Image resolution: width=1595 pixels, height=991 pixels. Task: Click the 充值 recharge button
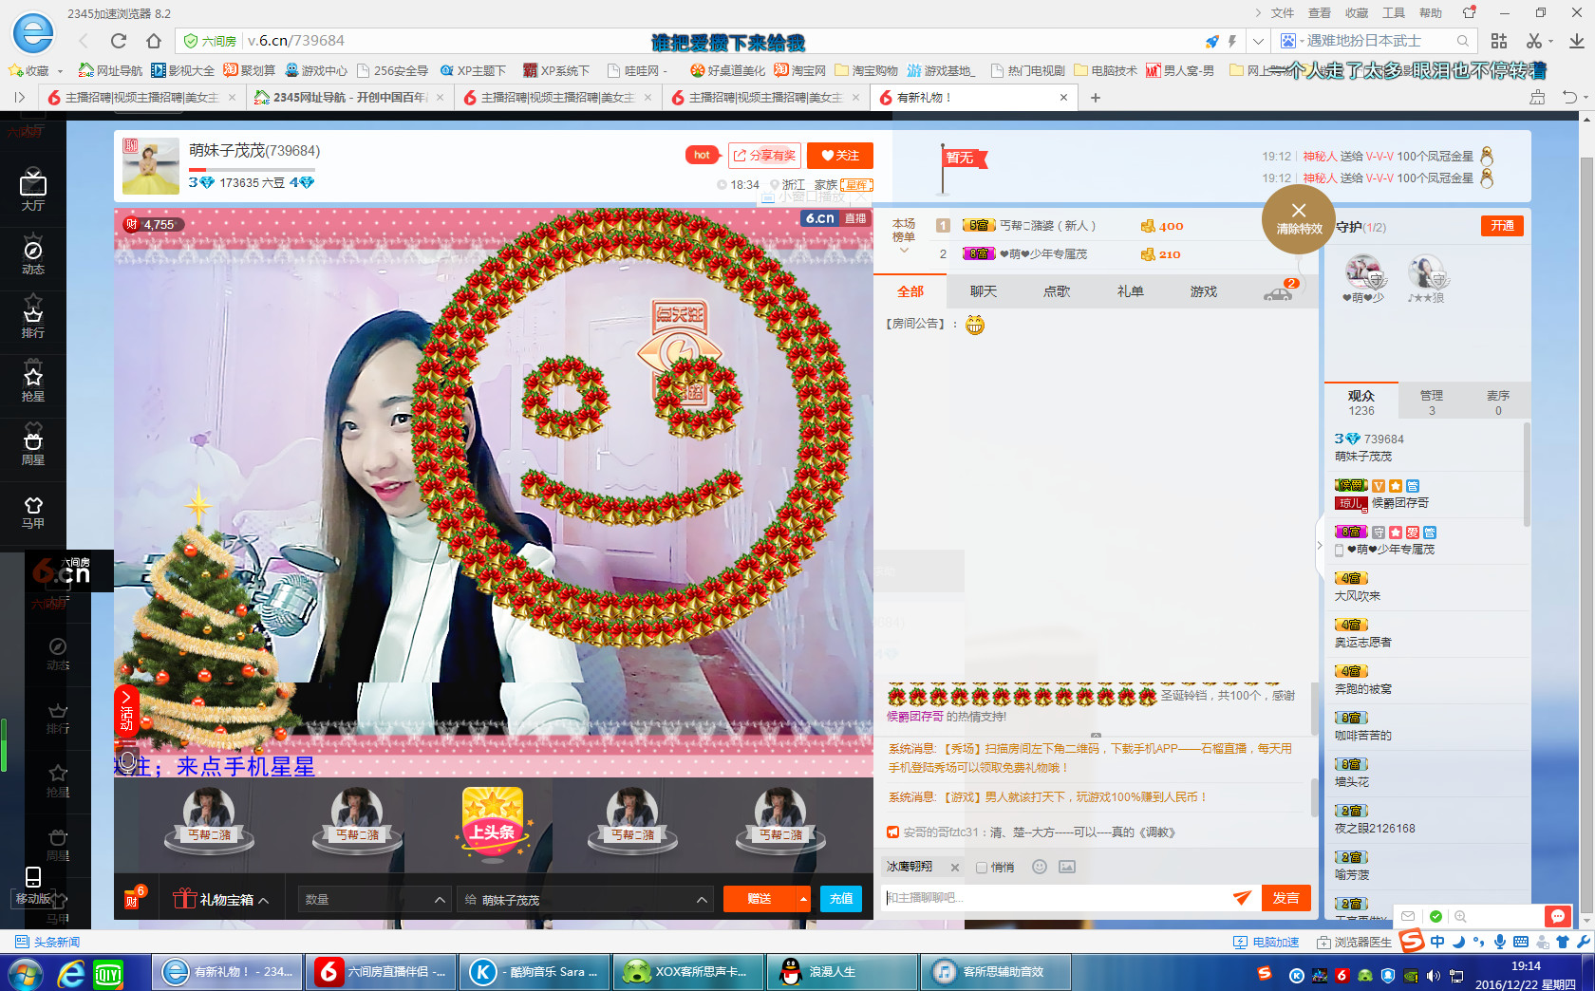click(x=841, y=898)
